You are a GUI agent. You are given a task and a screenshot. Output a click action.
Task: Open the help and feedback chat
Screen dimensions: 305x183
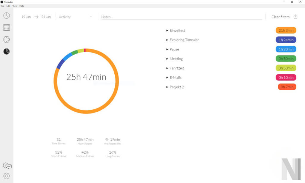7,165
